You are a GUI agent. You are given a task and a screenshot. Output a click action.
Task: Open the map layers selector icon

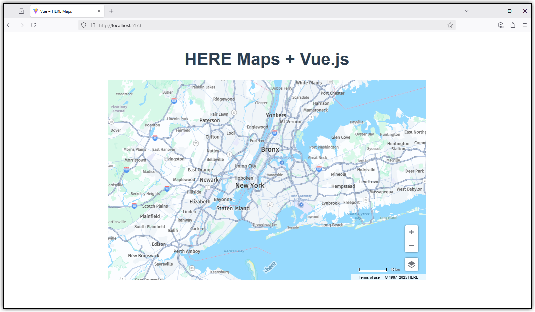tap(411, 264)
